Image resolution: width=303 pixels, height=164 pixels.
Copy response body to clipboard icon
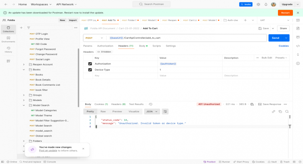click(x=280, y=111)
